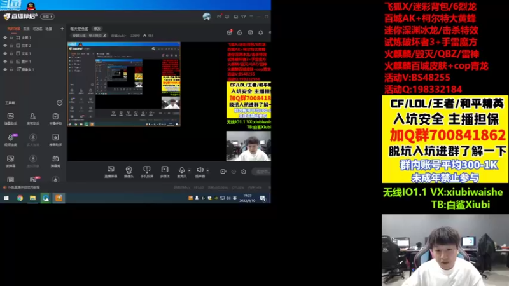Viewport: 509px width, 286px height.
Task: Open the Windows notification center icon
Action: (x=263, y=198)
